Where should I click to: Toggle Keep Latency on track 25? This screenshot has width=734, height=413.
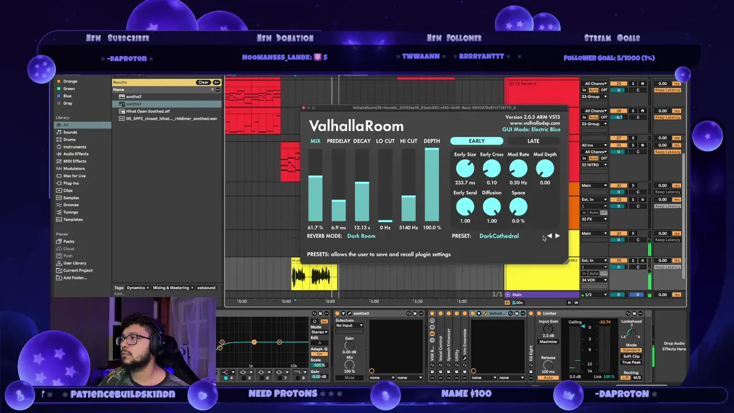[667, 90]
